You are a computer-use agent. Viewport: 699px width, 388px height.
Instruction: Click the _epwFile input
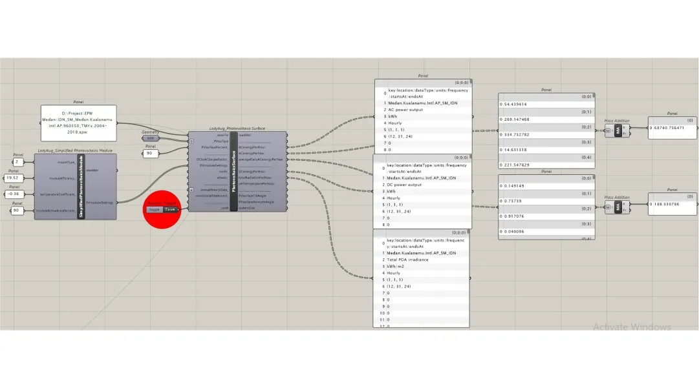(222, 135)
